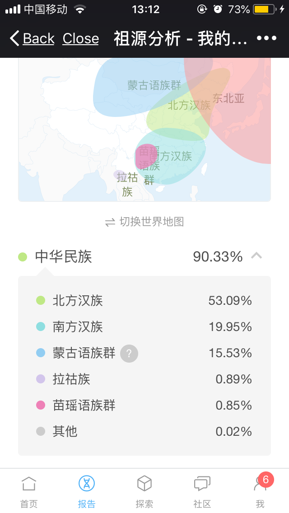This screenshot has height=513, width=289.
Task: Click the swap arrows icon beside 切换世界地图
Action: click(110, 223)
